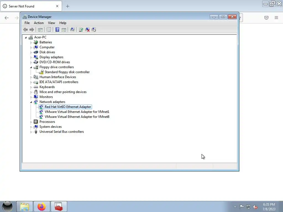
Task: Click the Action Center flag tray icon
Action: coord(242,206)
